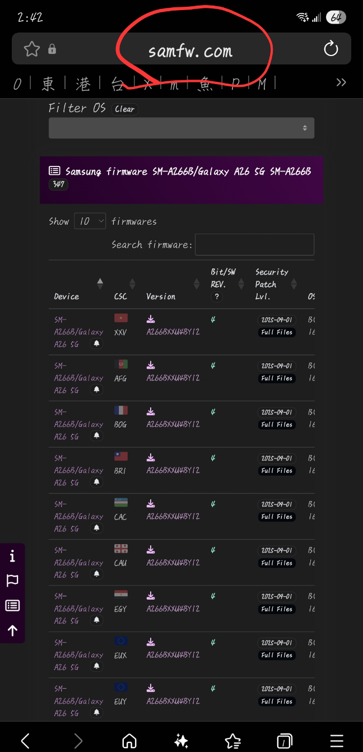The image size is (363, 752).
Task: Open the Show 10 firmwares dropdown
Action: click(x=90, y=221)
